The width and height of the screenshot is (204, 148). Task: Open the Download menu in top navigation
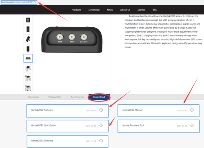94,10
